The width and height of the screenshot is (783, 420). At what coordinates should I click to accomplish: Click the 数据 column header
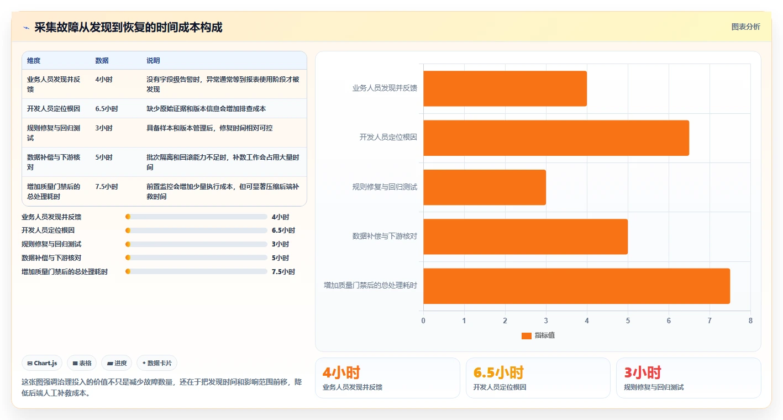tap(102, 61)
